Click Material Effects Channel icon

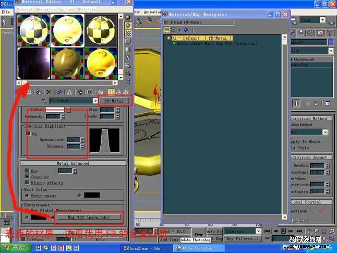(x=90, y=92)
